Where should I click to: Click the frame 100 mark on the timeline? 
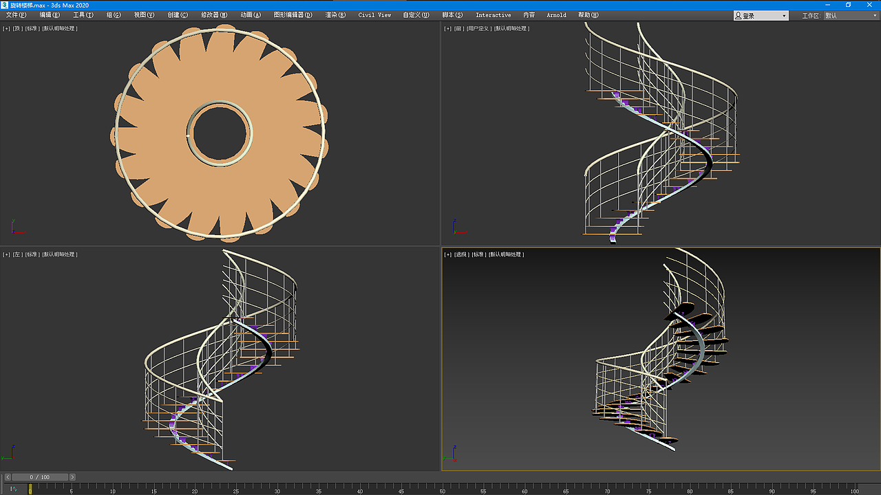(855, 489)
